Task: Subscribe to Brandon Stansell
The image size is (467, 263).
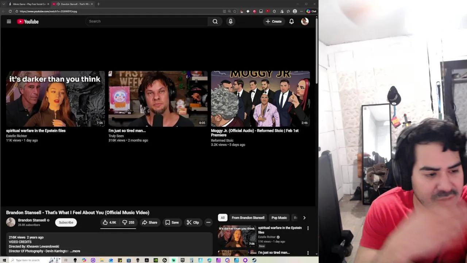Action: pyautogui.click(x=66, y=222)
